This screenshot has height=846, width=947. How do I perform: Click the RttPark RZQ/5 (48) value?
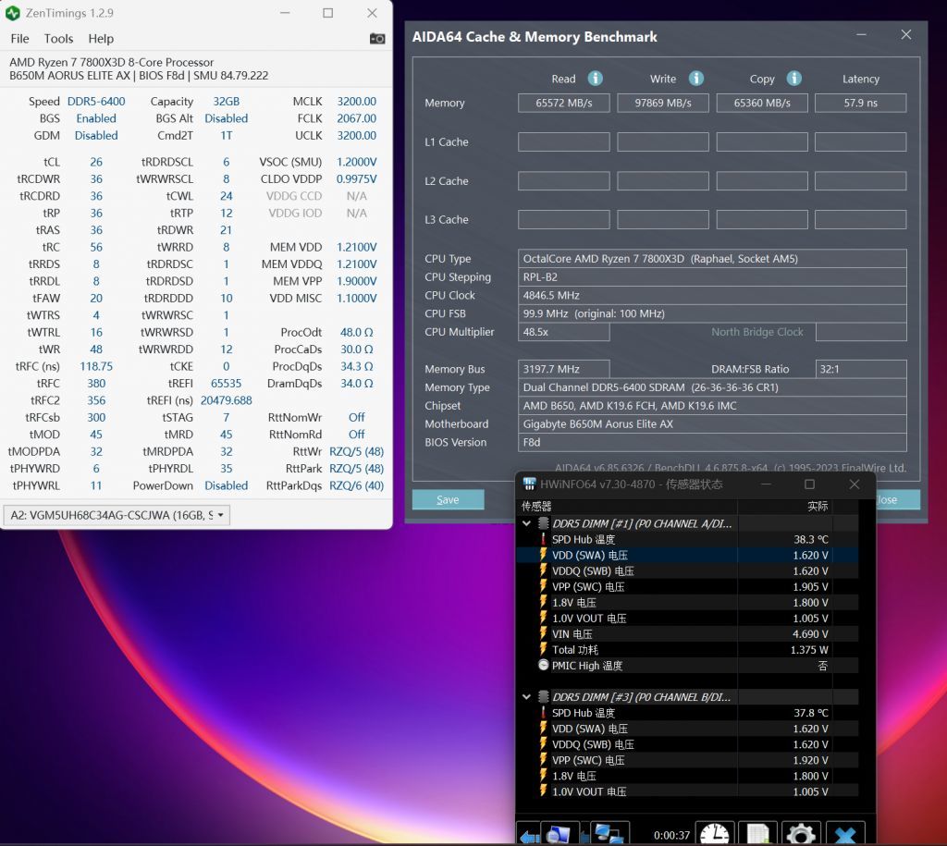click(x=356, y=468)
